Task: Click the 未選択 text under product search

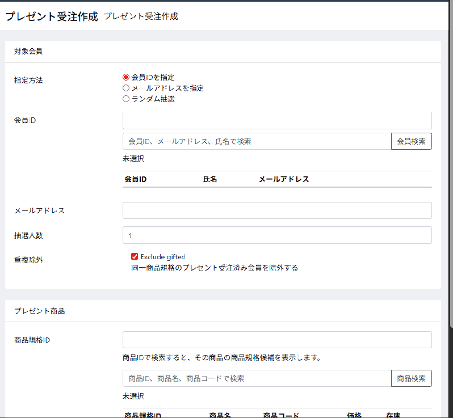Action: click(133, 396)
